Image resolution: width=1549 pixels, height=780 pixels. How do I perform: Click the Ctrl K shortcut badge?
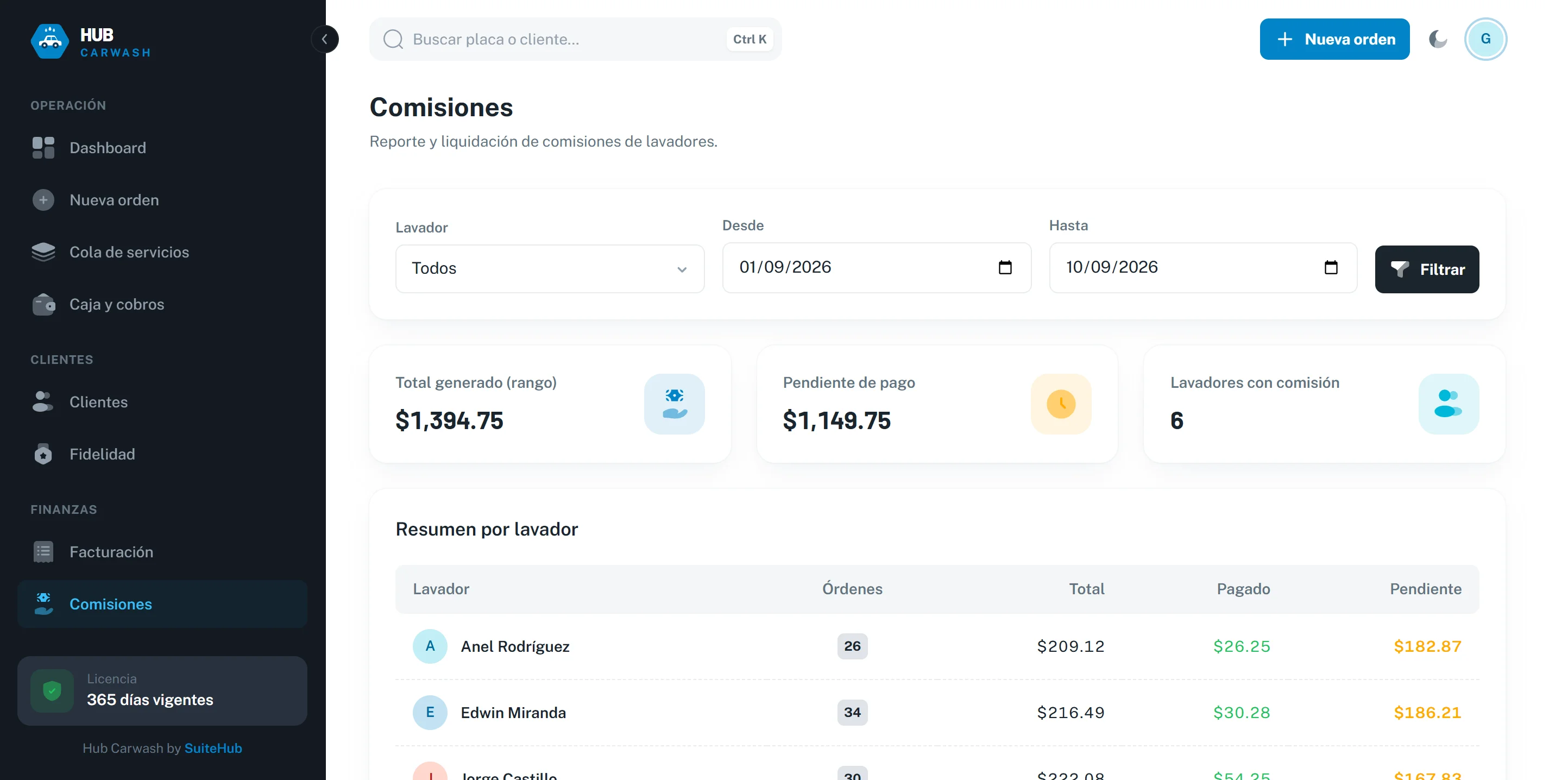(750, 39)
